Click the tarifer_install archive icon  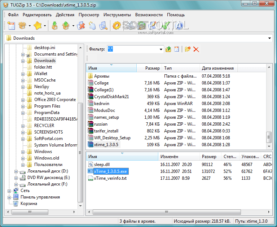(91, 131)
